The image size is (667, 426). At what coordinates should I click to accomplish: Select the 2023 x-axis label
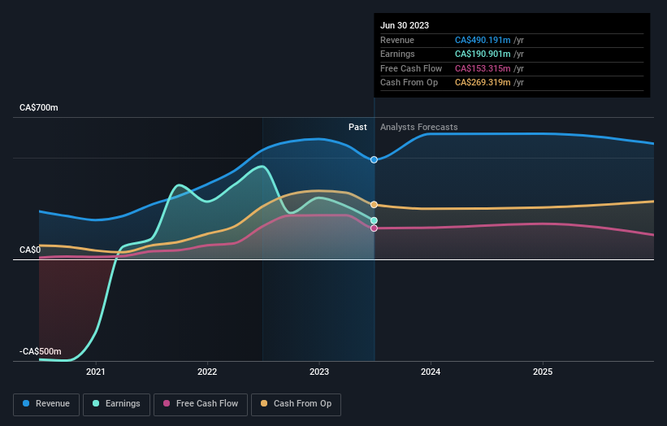pyautogui.click(x=319, y=372)
